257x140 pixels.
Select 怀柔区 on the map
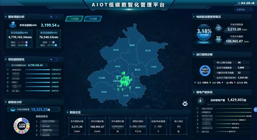[132, 45]
